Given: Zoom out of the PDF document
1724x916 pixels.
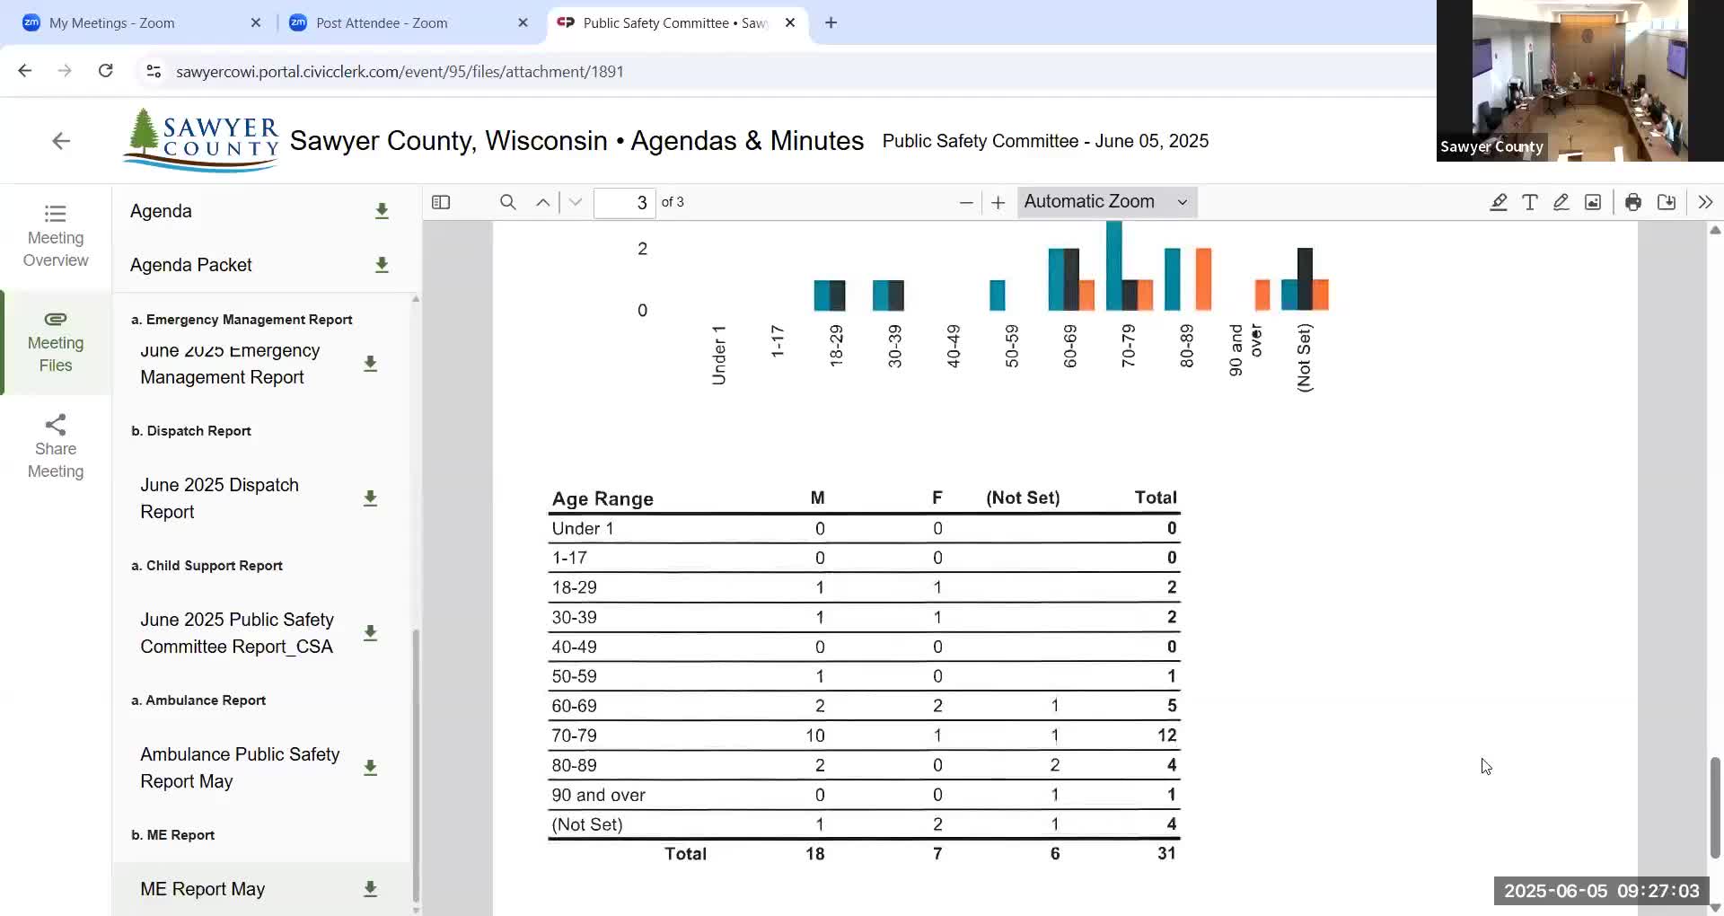Looking at the screenshot, I should pyautogui.click(x=966, y=202).
